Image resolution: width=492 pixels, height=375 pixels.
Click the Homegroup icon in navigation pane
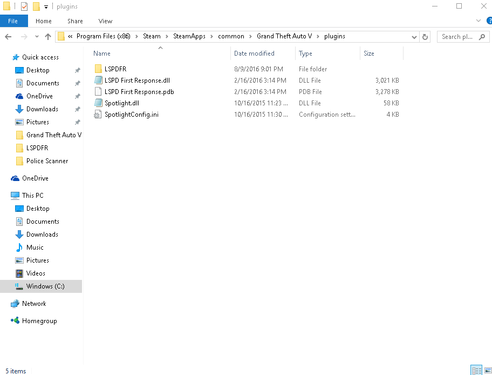click(15, 320)
